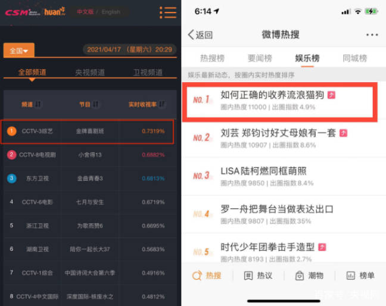Tap the home indicator bar
Image resolution: width=386 pixels, height=306 pixels.
[x=284, y=301]
